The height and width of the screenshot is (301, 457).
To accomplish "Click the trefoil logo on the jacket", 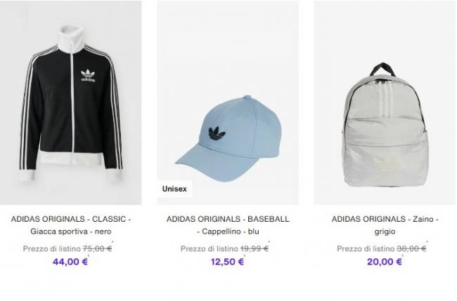I will point(88,76).
